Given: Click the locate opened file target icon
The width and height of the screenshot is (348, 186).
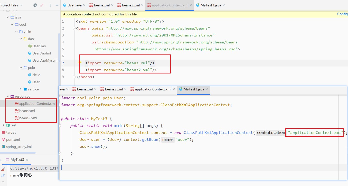Looking at the screenshot, I should tap(35, 5).
